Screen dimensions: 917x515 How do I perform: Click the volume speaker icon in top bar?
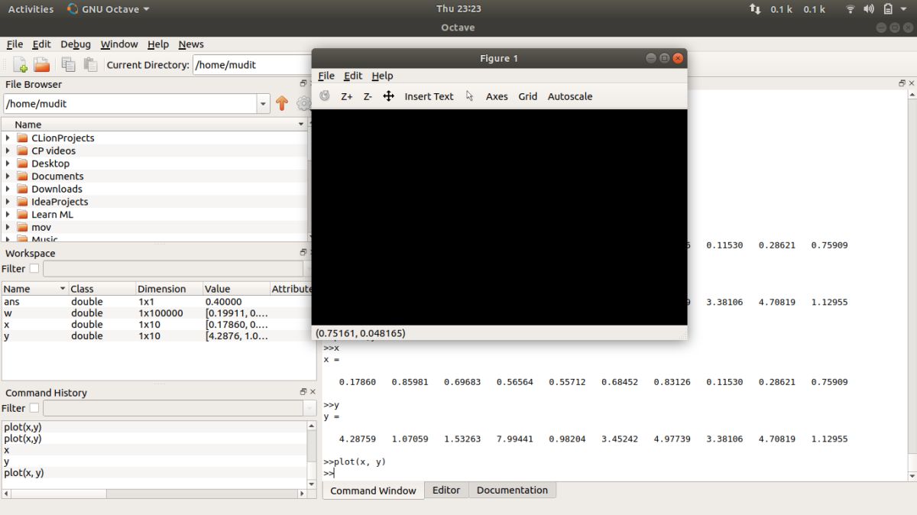coord(869,9)
